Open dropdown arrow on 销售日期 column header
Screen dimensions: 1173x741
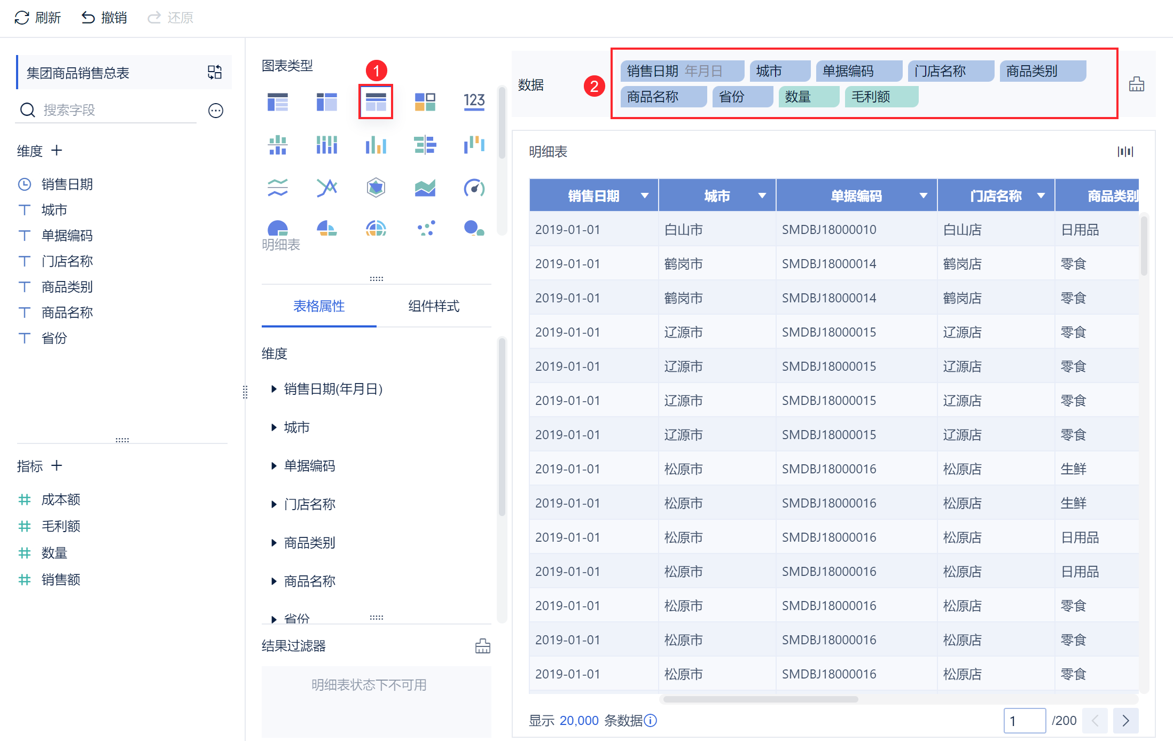645,196
